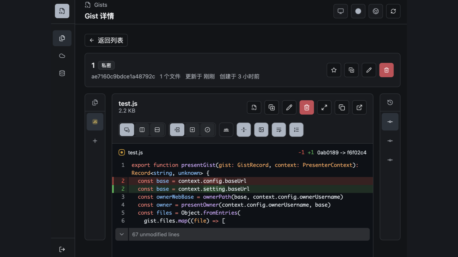
Task: Click the modified file circle icon
Action: point(122,152)
